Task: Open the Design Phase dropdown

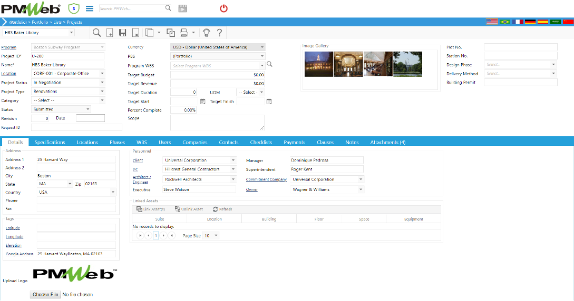Action: point(553,64)
